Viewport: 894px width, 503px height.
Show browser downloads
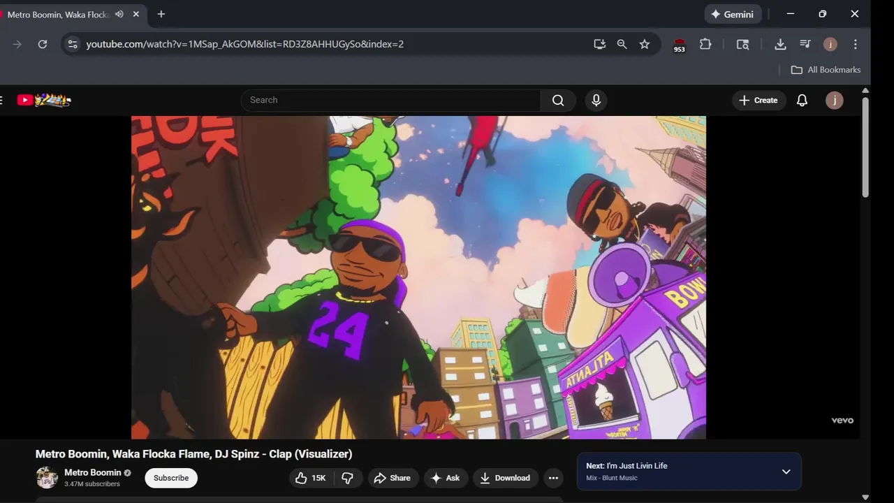(780, 44)
